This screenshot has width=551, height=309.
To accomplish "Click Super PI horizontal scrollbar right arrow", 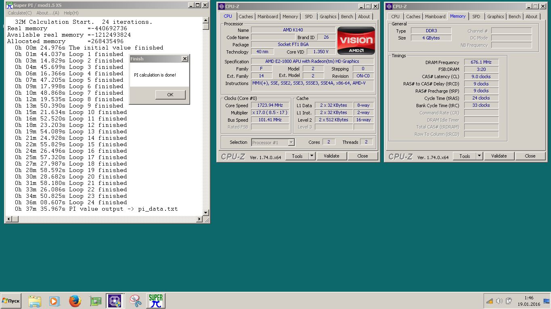I will click(x=199, y=219).
